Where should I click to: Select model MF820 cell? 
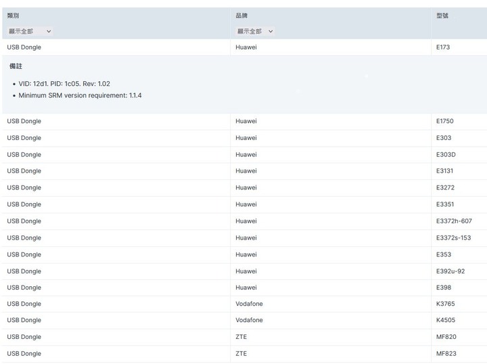tap(446, 337)
